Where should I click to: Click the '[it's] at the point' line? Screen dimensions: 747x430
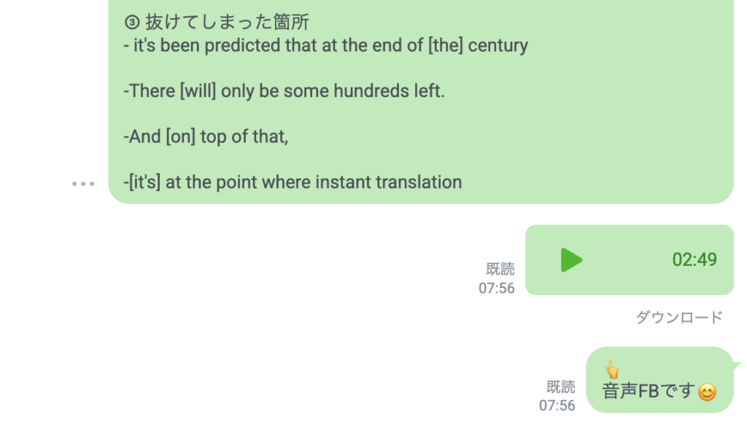point(293,182)
